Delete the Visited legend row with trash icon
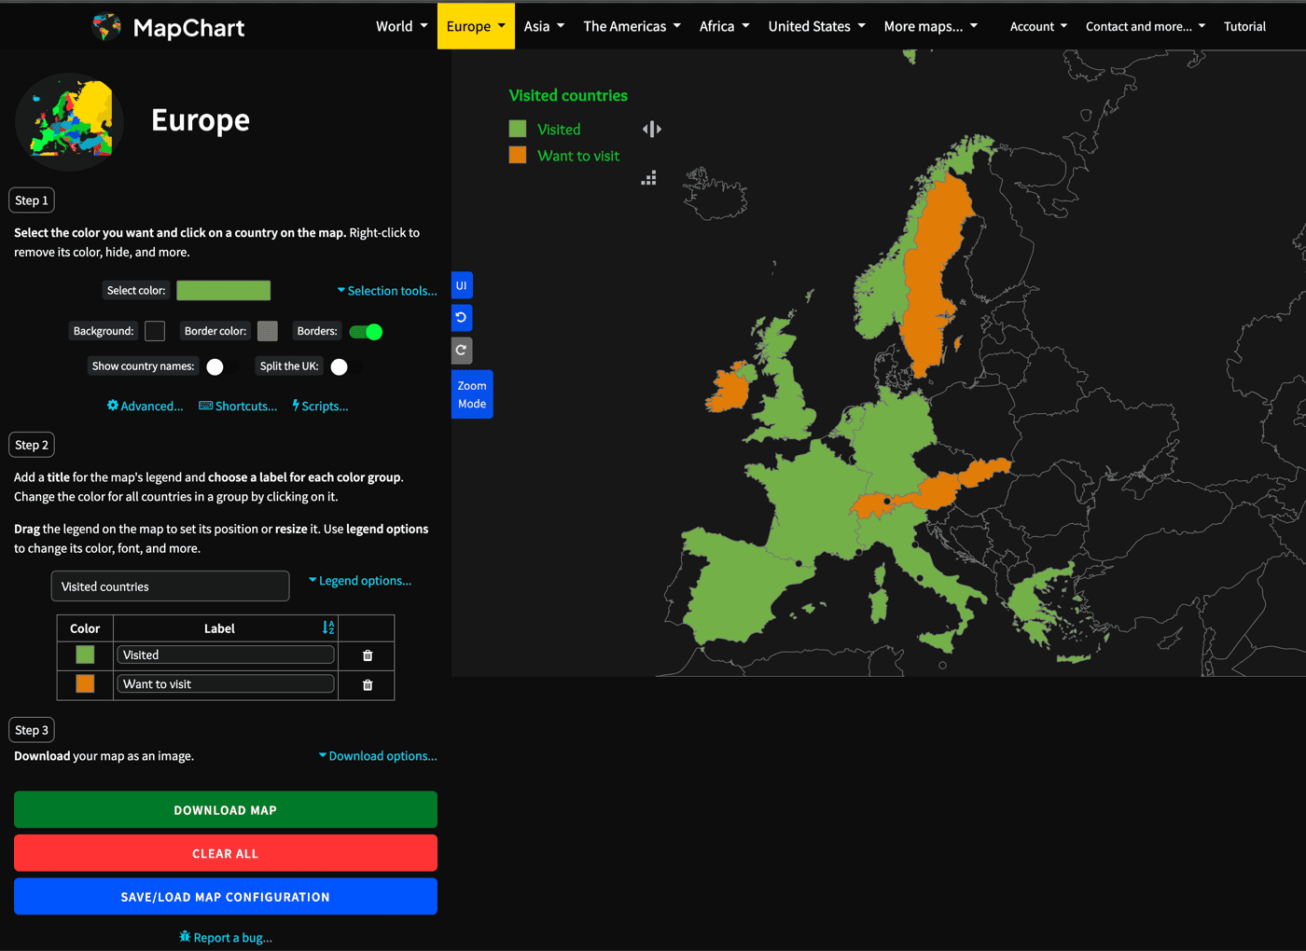1306x951 pixels. [368, 655]
